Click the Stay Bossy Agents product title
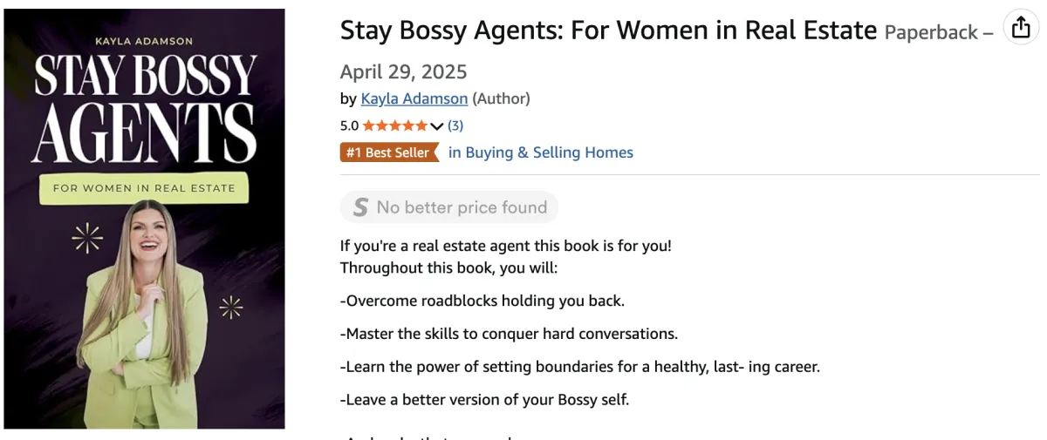Image resolution: width=1047 pixels, height=440 pixels. click(x=608, y=30)
